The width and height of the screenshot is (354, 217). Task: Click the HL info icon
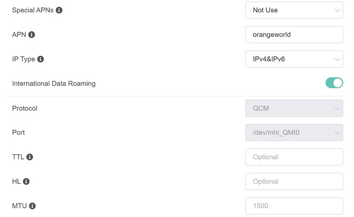click(27, 182)
